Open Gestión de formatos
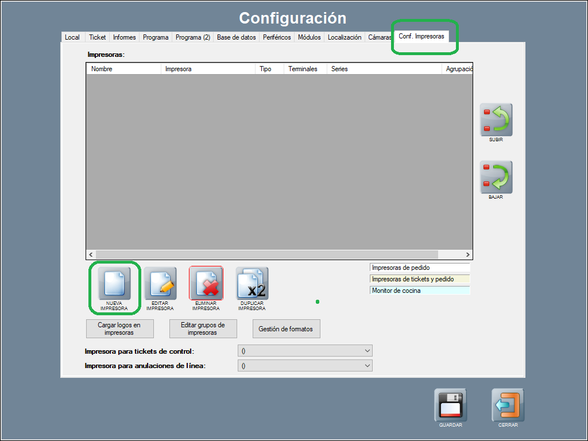The width and height of the screenshot is (588, 441). [x=286, y=329]
